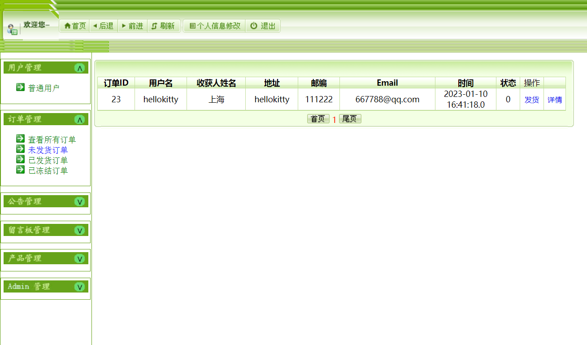Open 详情 for order 23
Screen dimensions: 587x345
(555, 100)
